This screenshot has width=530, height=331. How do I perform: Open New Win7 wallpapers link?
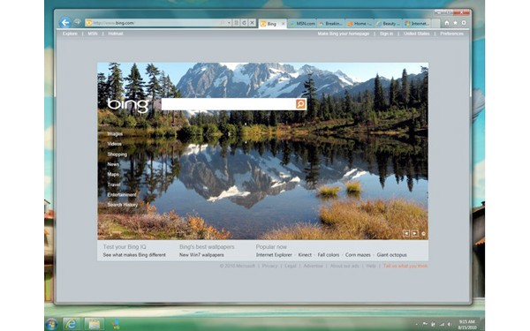pos(201,255)
